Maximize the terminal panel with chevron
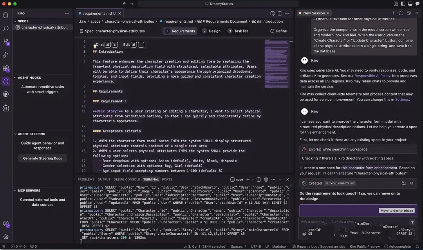This screenshot has width=423, height=250. click(280, 180)
